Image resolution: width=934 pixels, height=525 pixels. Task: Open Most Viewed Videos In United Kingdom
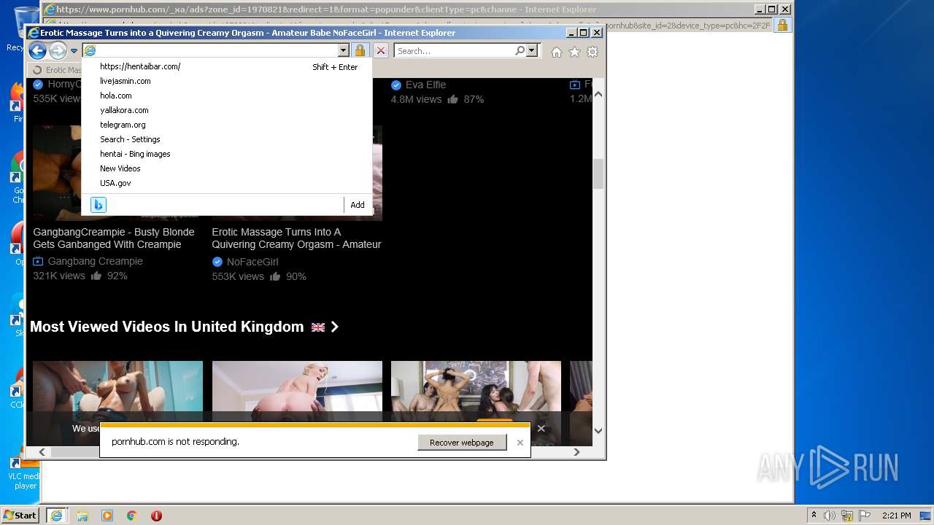(x=166, y=327)
